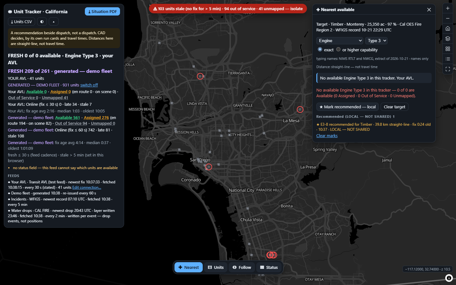Download the Units CSV
The width and height of the screenshot is (456, 285).
pyautogui.click(x=21, y=22)
